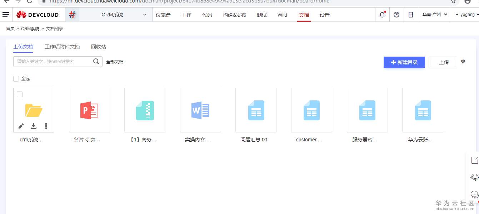Switch to the 回收站 tab
The height and width of the screenshot is (214, 479).
point(99,47)
